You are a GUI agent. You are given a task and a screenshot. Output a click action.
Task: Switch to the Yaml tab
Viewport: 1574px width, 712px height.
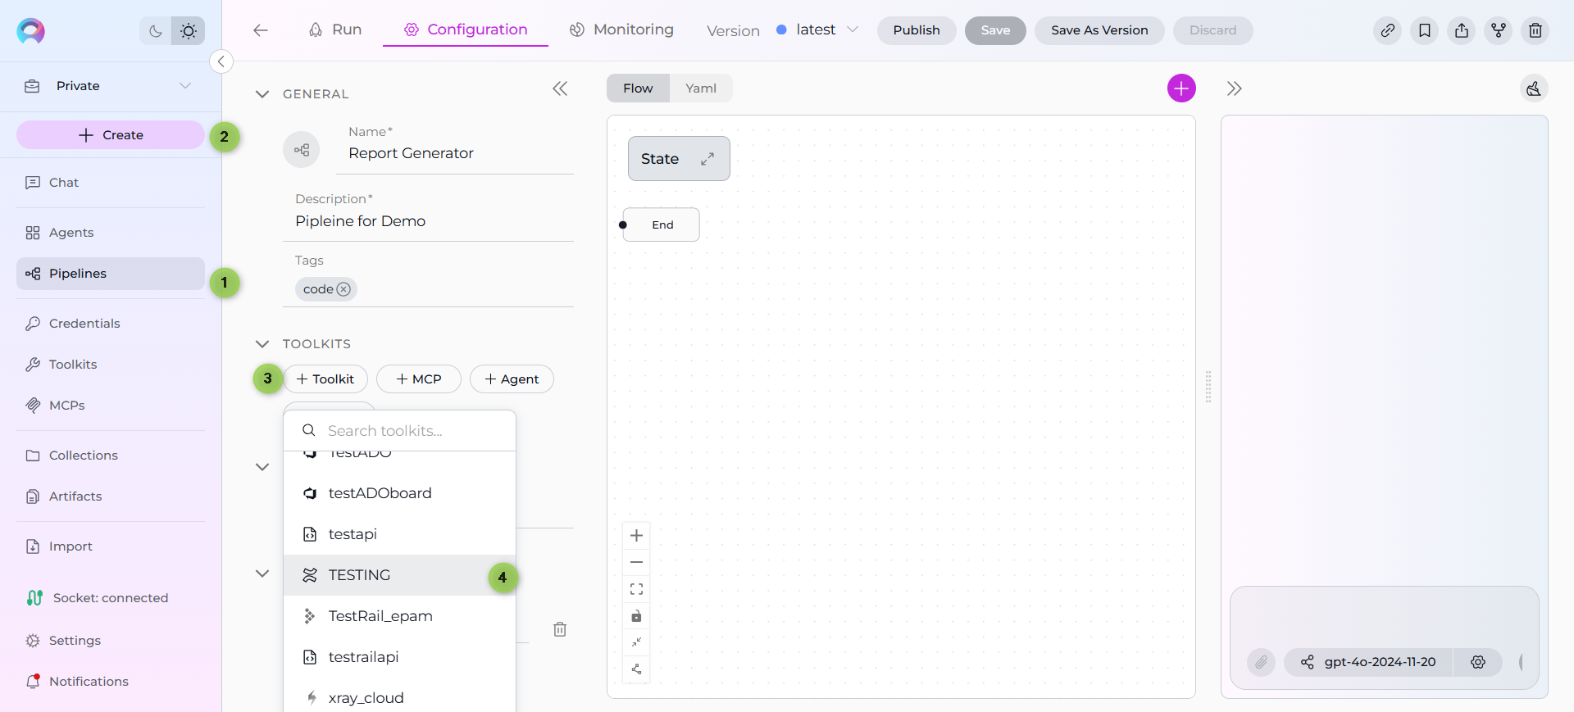[x=700, y=88]
